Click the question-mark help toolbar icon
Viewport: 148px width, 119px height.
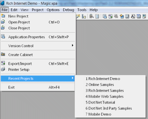pyautogui.click(x=139, y=16)
